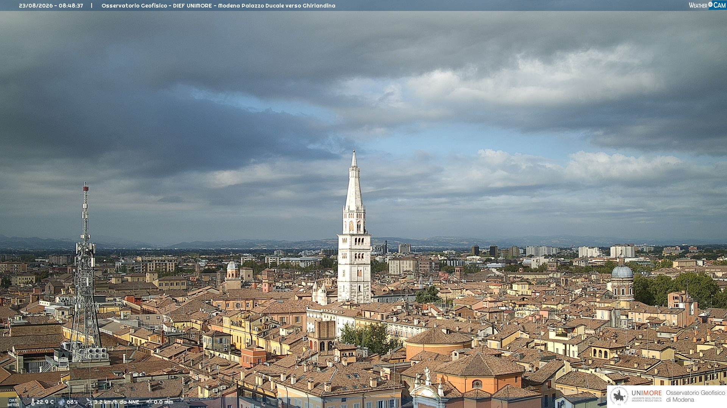The image size is (727, 408).
Task: Click the UNIMORE university seal emblem
Action: [x=619, y=396]
